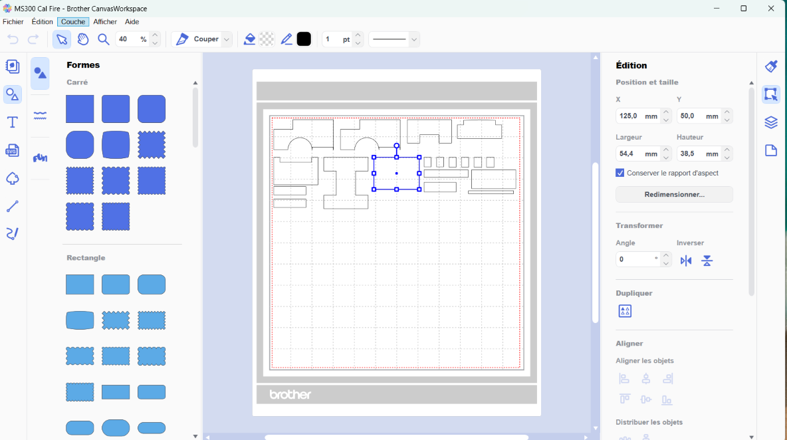Toggle the transparent fill swatch

(x=267, y=39)
